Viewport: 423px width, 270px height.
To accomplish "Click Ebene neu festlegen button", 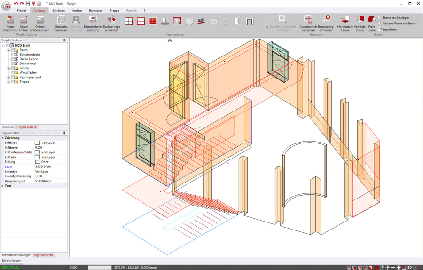I will (x=395, y=17).
